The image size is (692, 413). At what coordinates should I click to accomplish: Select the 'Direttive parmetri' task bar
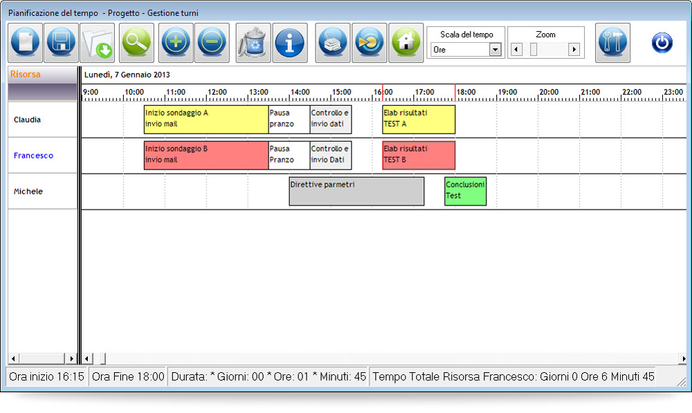(x=356, y=191)
